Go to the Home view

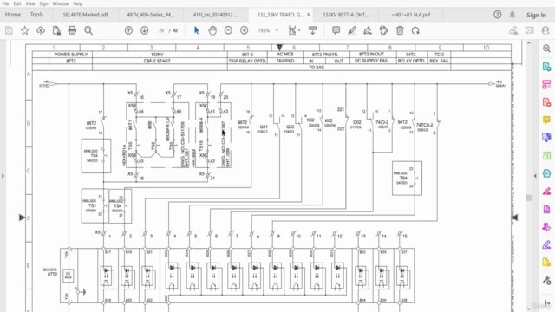click(13, 15)
